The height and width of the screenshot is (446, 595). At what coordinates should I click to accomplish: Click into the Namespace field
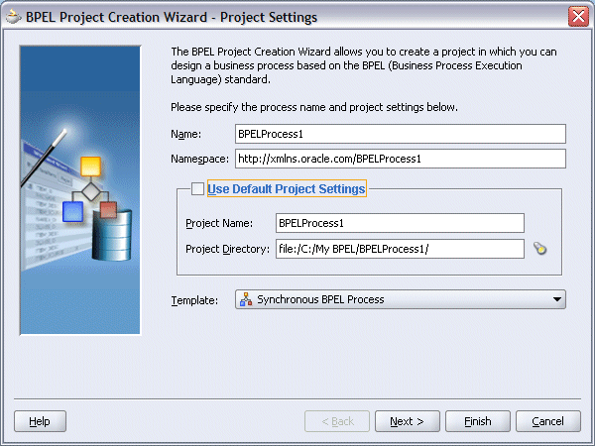[399, 159]
